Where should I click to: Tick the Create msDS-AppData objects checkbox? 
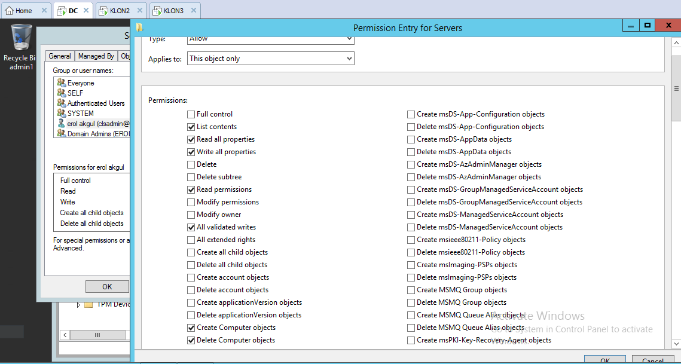coord(411,139)
